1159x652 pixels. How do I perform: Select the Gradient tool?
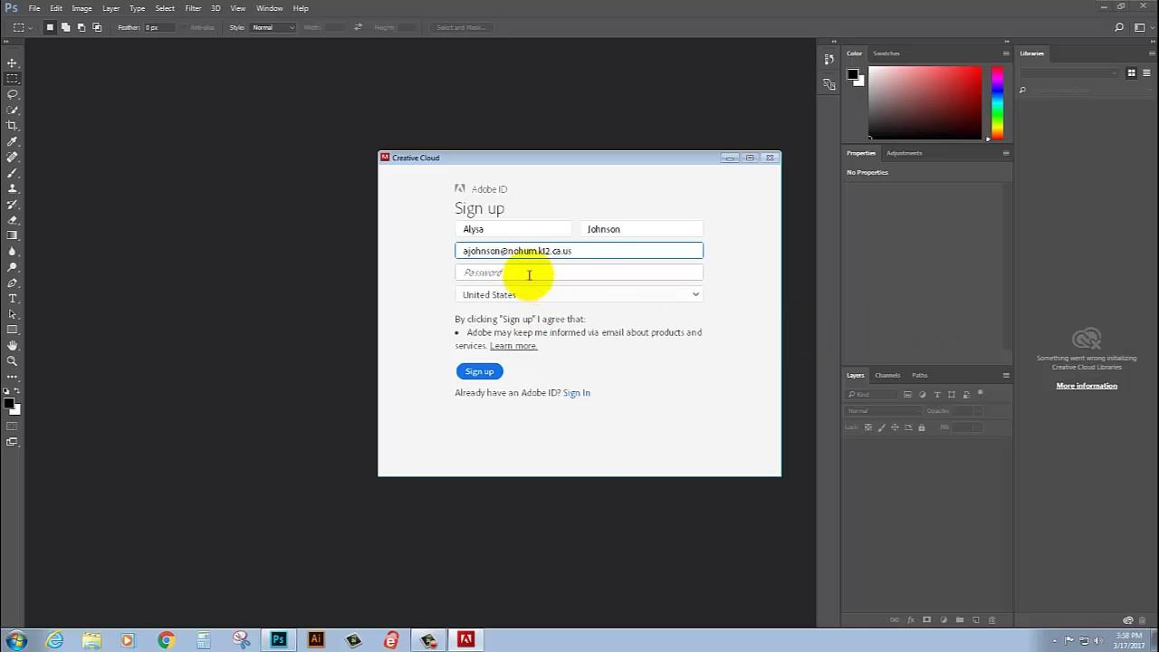point(13,235)
